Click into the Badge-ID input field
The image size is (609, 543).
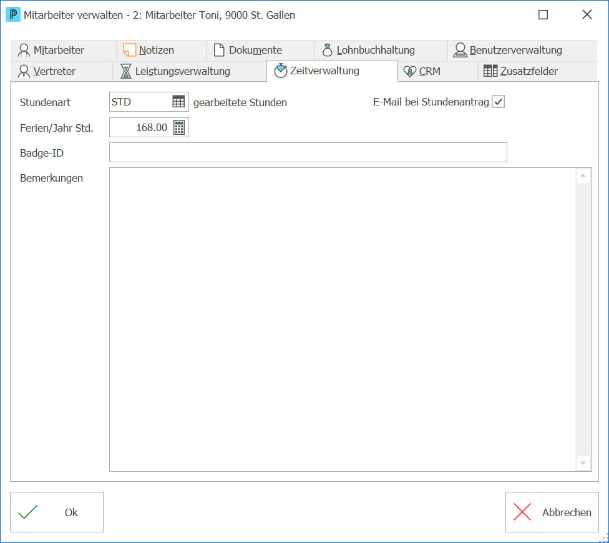point(308,152)
